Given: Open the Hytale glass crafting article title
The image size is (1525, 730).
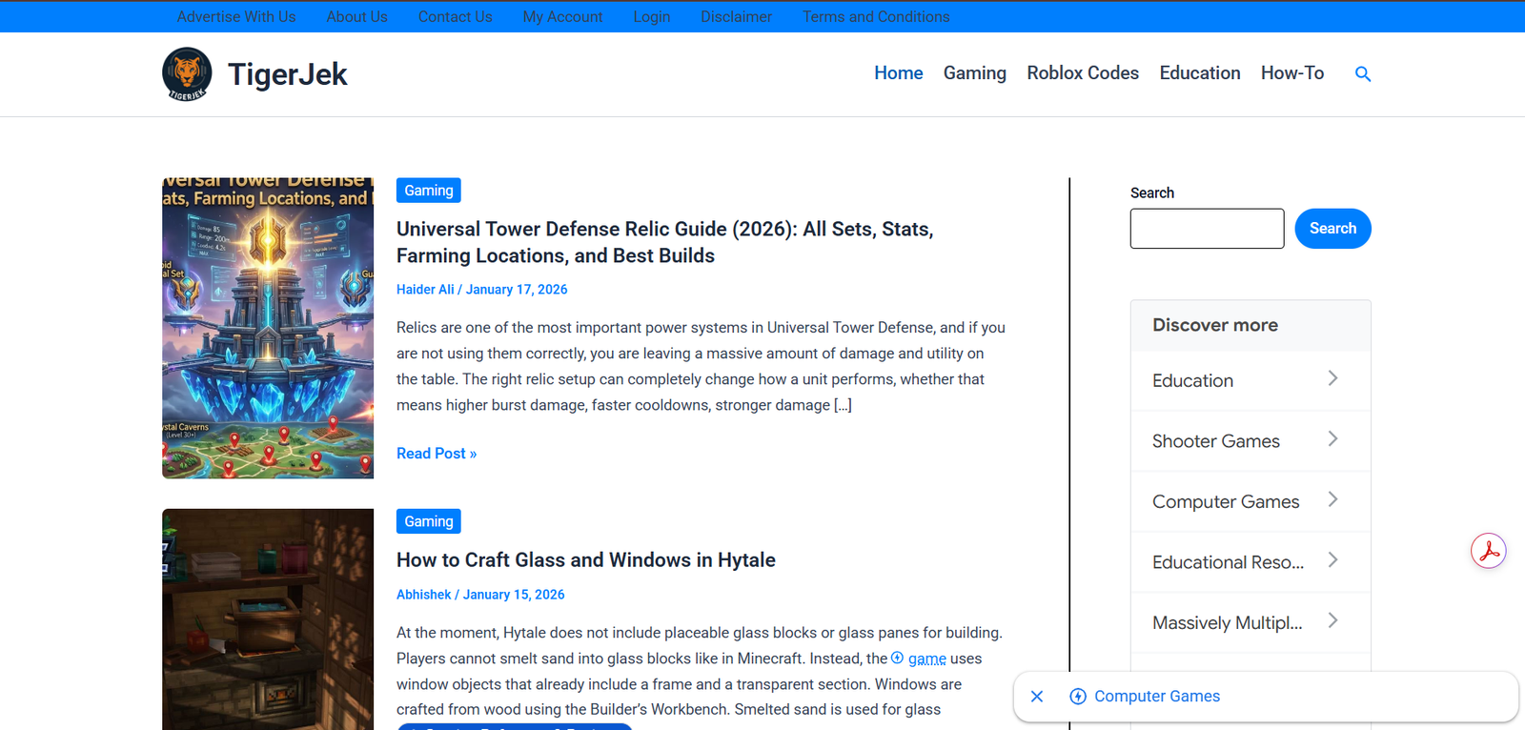Looking at the screenshot, I should point(585,560).
